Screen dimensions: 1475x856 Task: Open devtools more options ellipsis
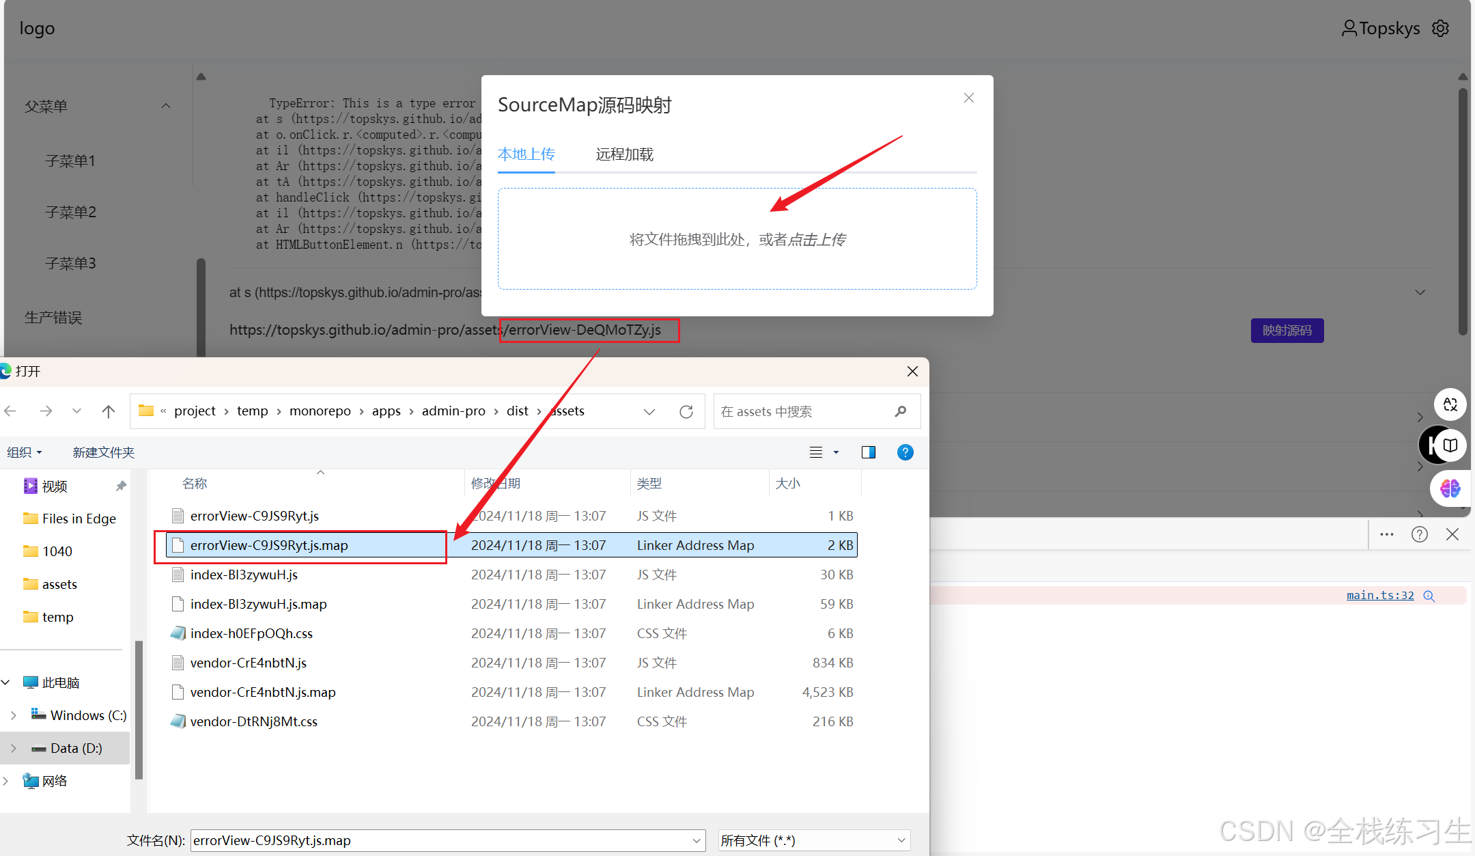point(1386,534)
